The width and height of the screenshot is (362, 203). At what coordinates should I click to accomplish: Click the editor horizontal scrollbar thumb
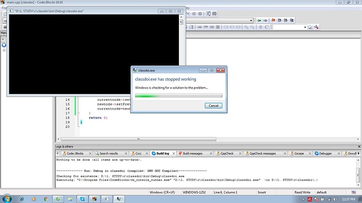[x=139, y=139]
